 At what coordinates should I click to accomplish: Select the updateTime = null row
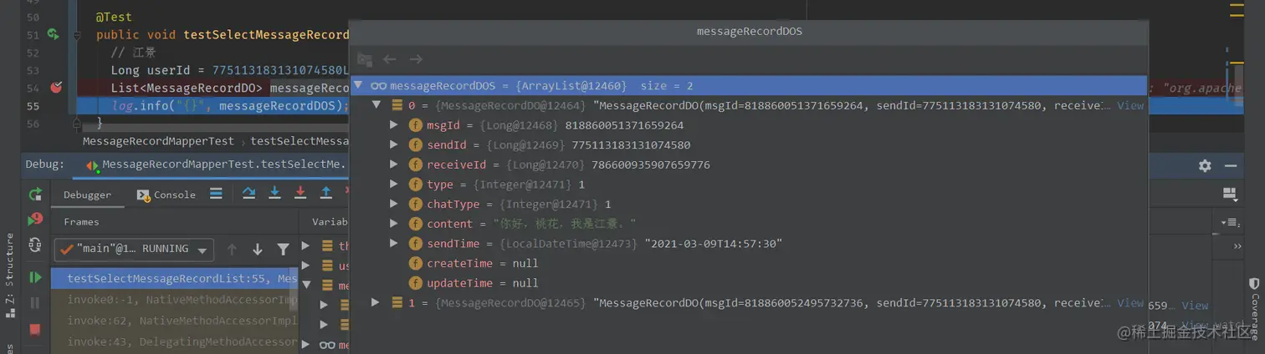click(749, 283)
